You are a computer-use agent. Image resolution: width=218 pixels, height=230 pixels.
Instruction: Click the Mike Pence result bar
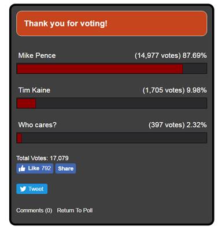pyautogui.click(x=112, y=69)
